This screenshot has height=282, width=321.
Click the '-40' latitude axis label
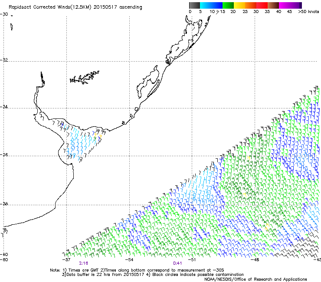(x=4, y=254)
